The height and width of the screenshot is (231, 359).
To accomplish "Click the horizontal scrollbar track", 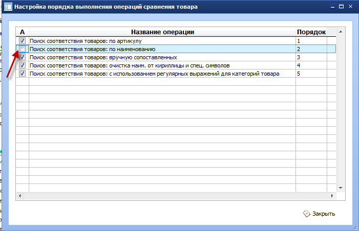I will coord(176,196).
